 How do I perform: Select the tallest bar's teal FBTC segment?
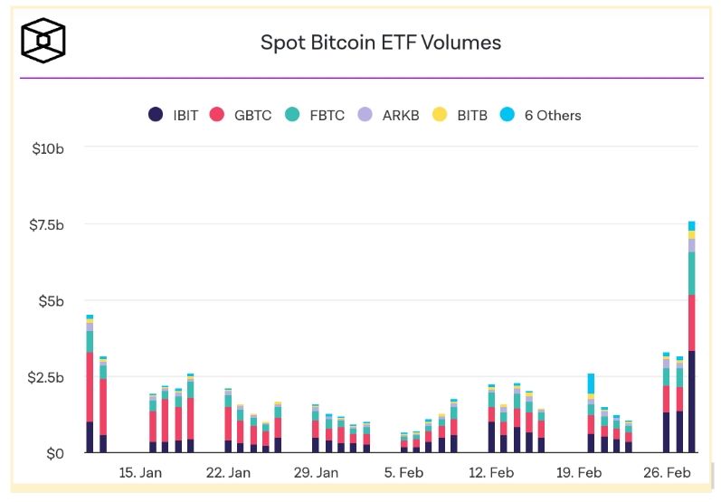[x=691, y=273]
